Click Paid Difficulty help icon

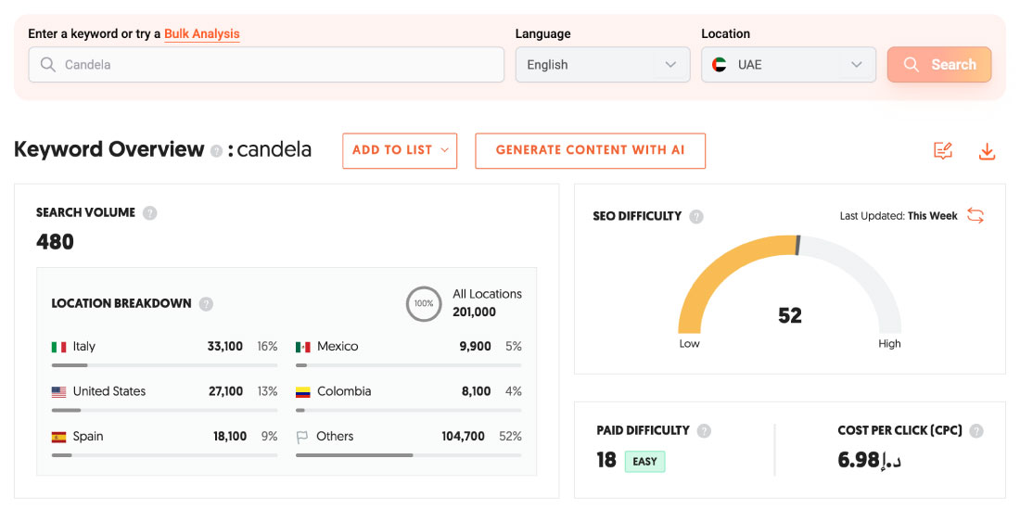coord(704,431)
